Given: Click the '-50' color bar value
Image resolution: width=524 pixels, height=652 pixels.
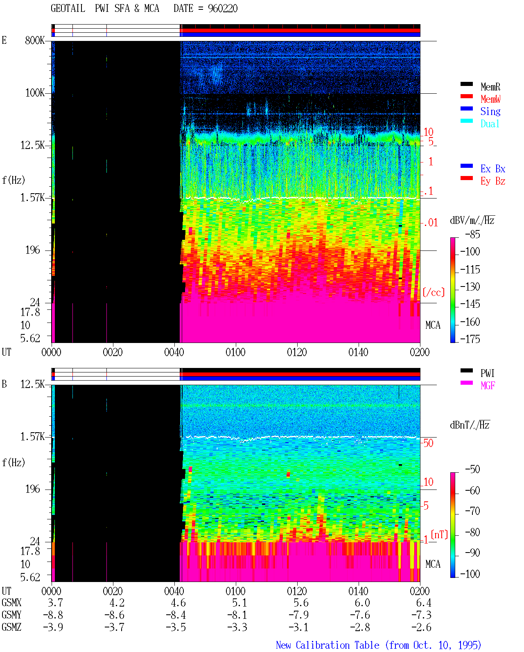Looking at the screenshot, I should pos(472,469).
